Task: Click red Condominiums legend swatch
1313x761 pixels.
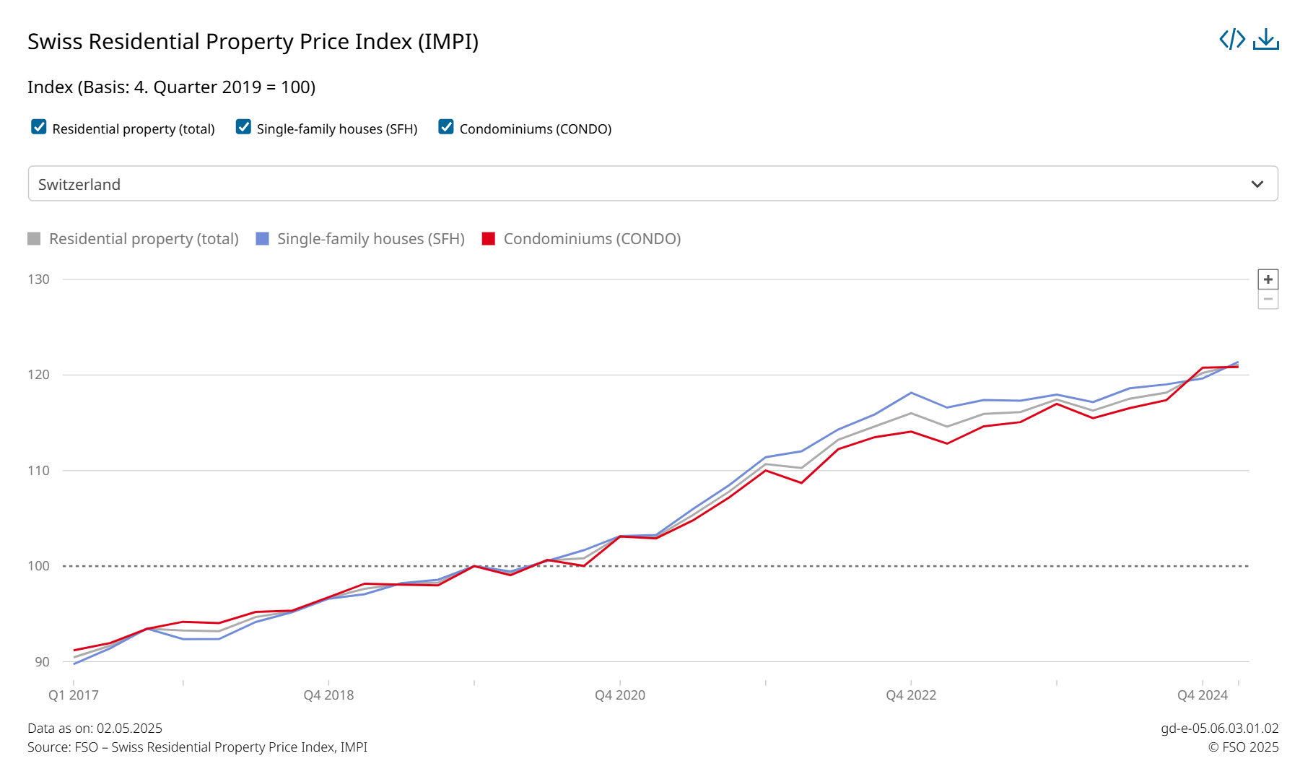Action: pyautogui.click(x=489, y=239)
